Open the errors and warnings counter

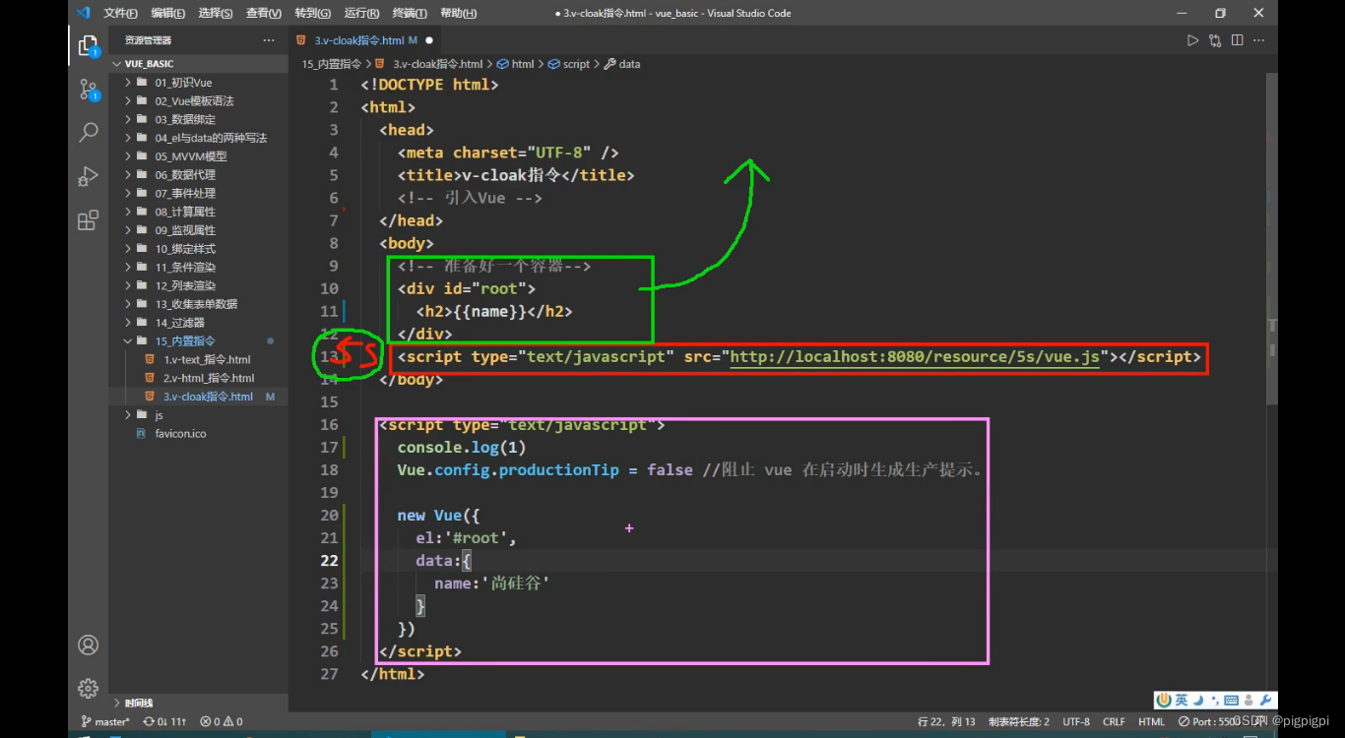pyautogui.click(x=222, y=721)
